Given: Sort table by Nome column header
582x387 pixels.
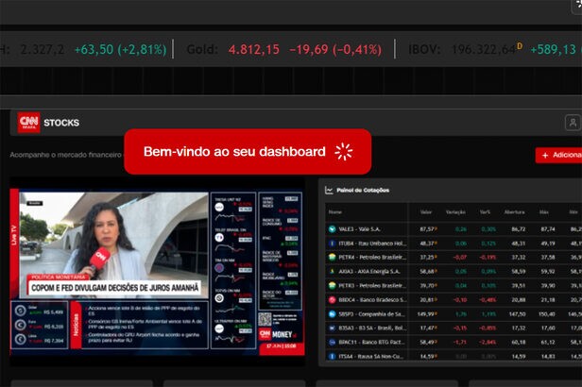Looking at the screenshot, I should pyautogui.click(x=335, y=212).
